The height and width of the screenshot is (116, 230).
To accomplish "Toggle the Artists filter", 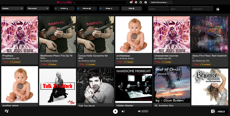I will click(64, 9).
